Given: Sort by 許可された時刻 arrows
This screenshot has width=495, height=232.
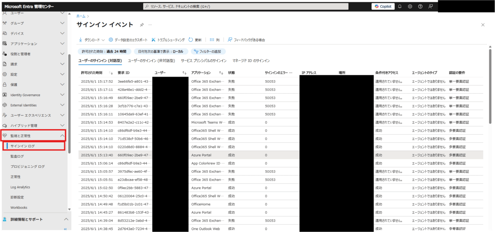Looking at the screenshot, I should click(111, 73).
